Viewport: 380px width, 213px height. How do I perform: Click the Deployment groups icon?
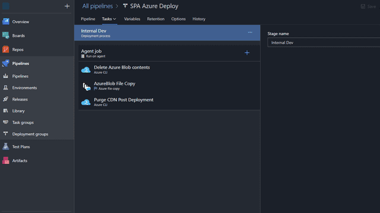pos(5,134)
